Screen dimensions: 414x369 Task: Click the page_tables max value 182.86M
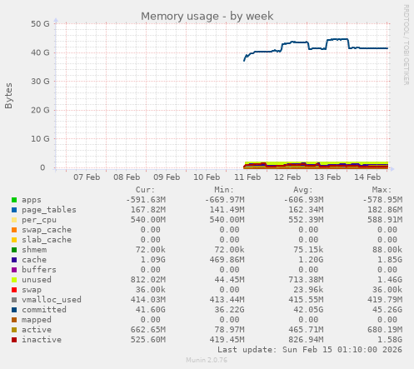point(385,210)
